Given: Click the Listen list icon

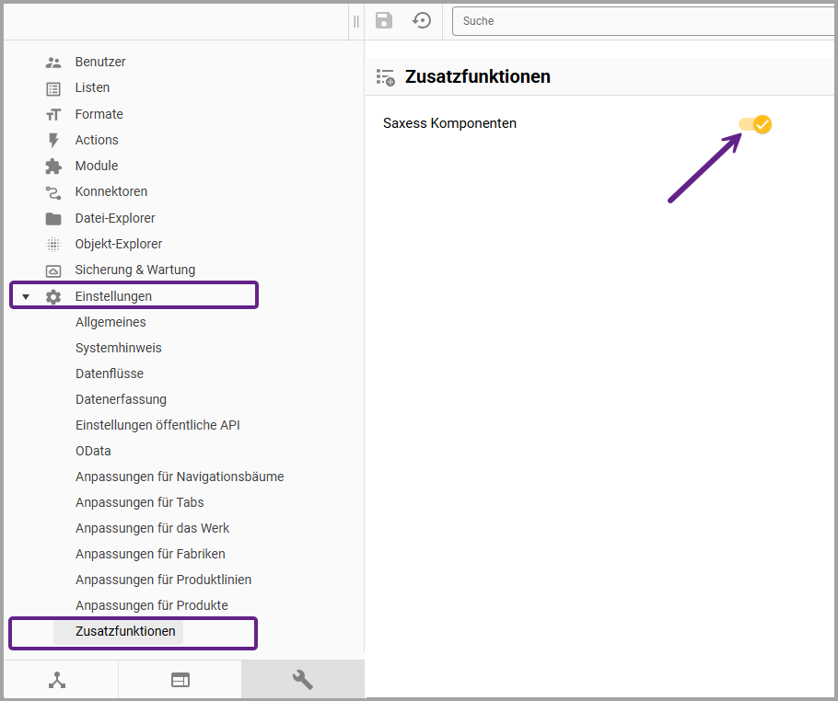Looking at the screenshot, I should 52,88.
